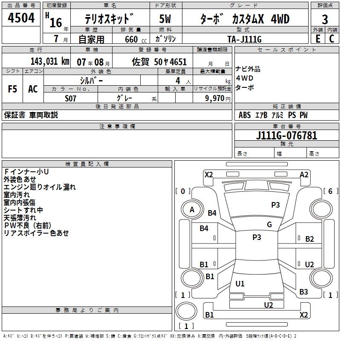Select the U1 mark on the diagram
This screenshot has width=341, height=341.
240,283
